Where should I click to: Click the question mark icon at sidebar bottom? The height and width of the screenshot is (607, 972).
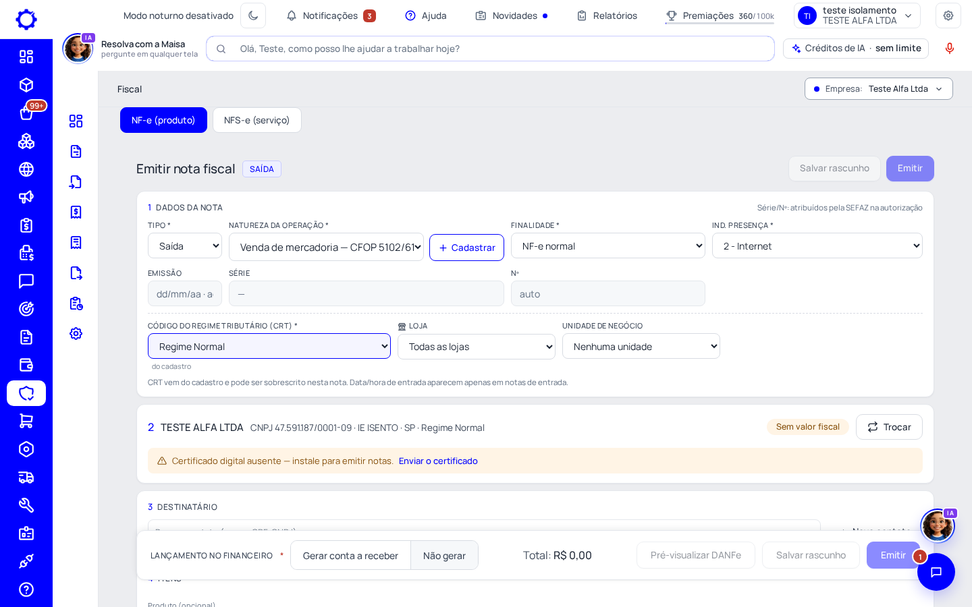pyautogui.click(x=26, y=589)
